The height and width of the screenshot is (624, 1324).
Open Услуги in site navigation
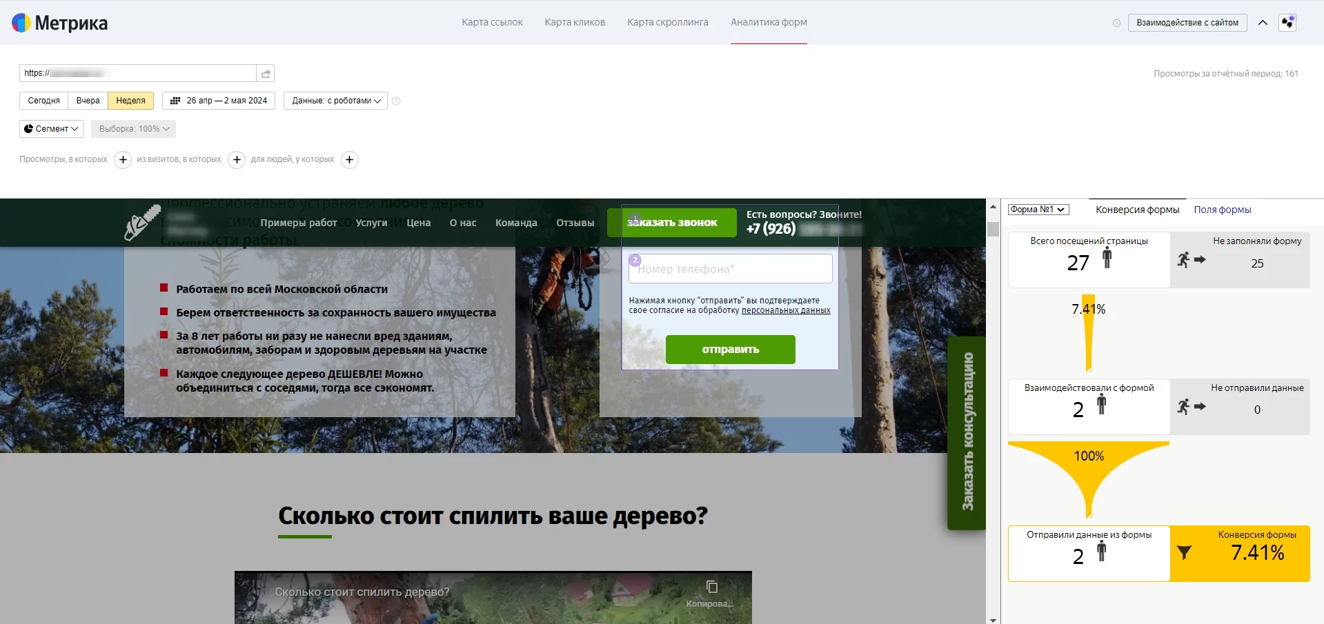coord(371,223)
